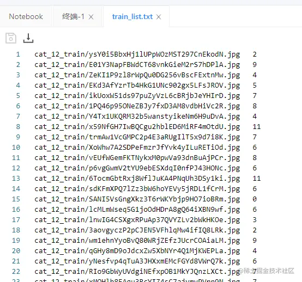
Task: Click the save file icon
Action: 11,38
